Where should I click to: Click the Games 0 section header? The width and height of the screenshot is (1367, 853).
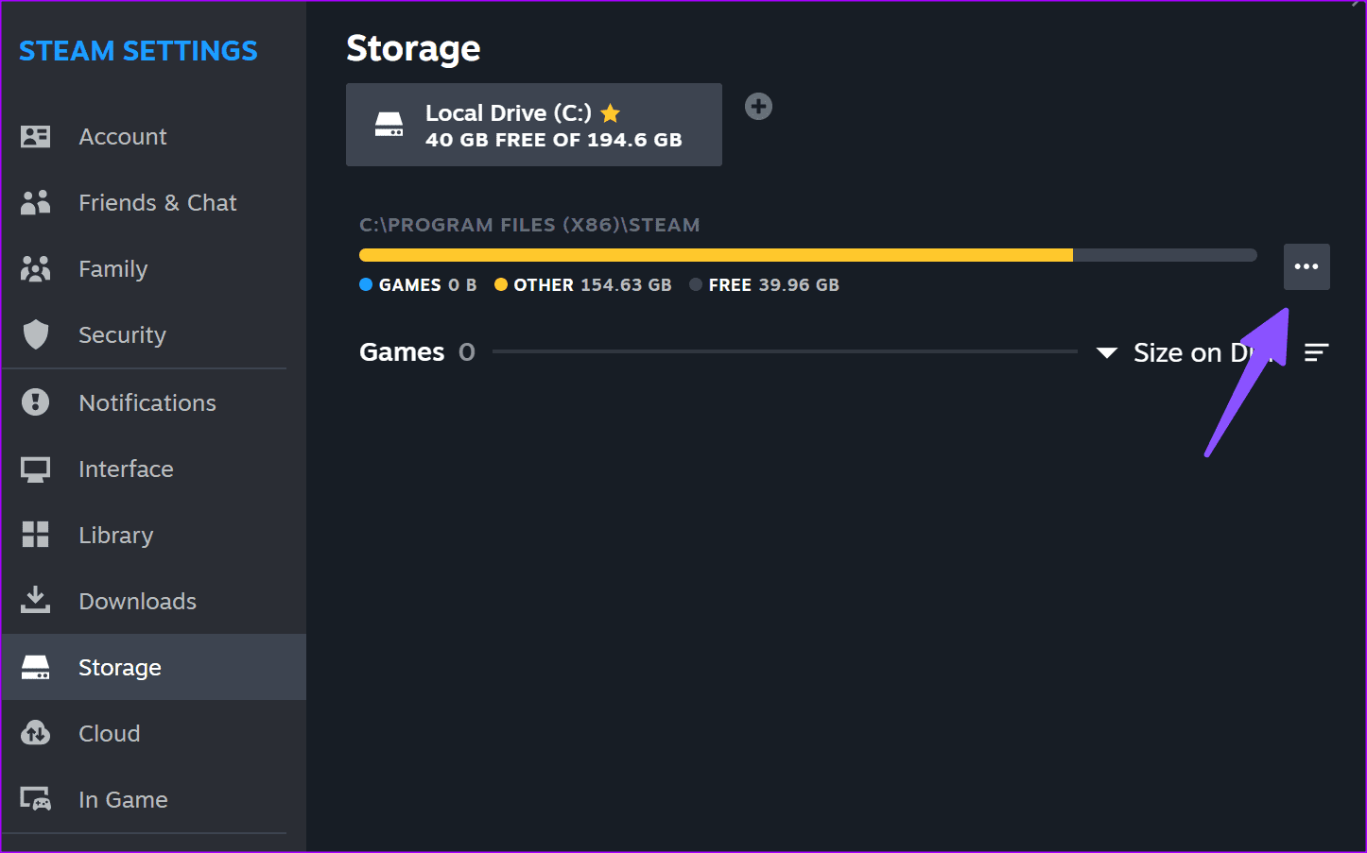coord(417,352)
